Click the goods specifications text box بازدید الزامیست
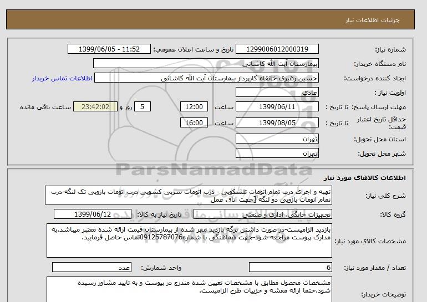This screenshot has width=427, height=302. 189,240
